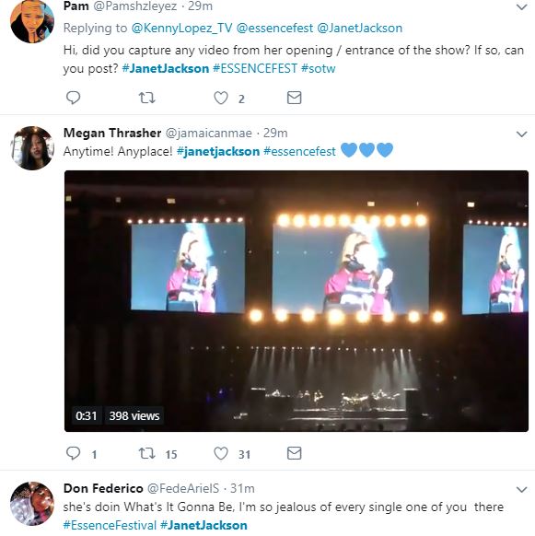Like Megan Thrasher's video tweet

point(221,454)
